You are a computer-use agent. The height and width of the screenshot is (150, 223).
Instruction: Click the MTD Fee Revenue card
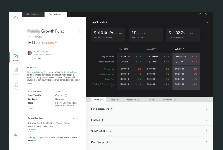coord(183,34)
